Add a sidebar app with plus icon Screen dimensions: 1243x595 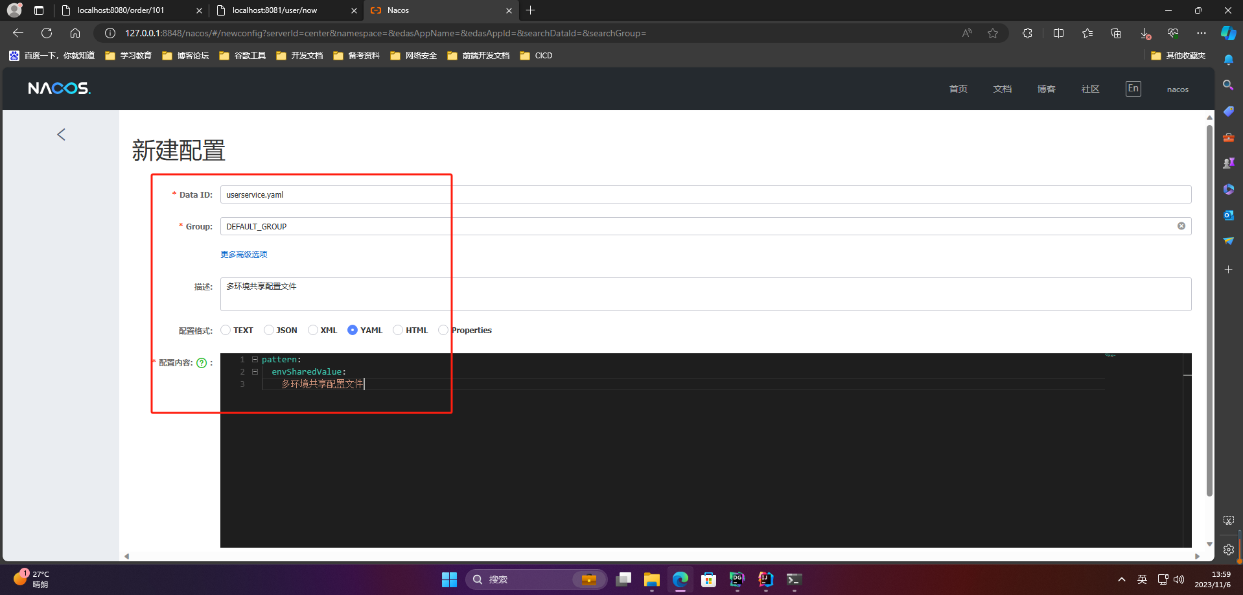point(1228,269)
